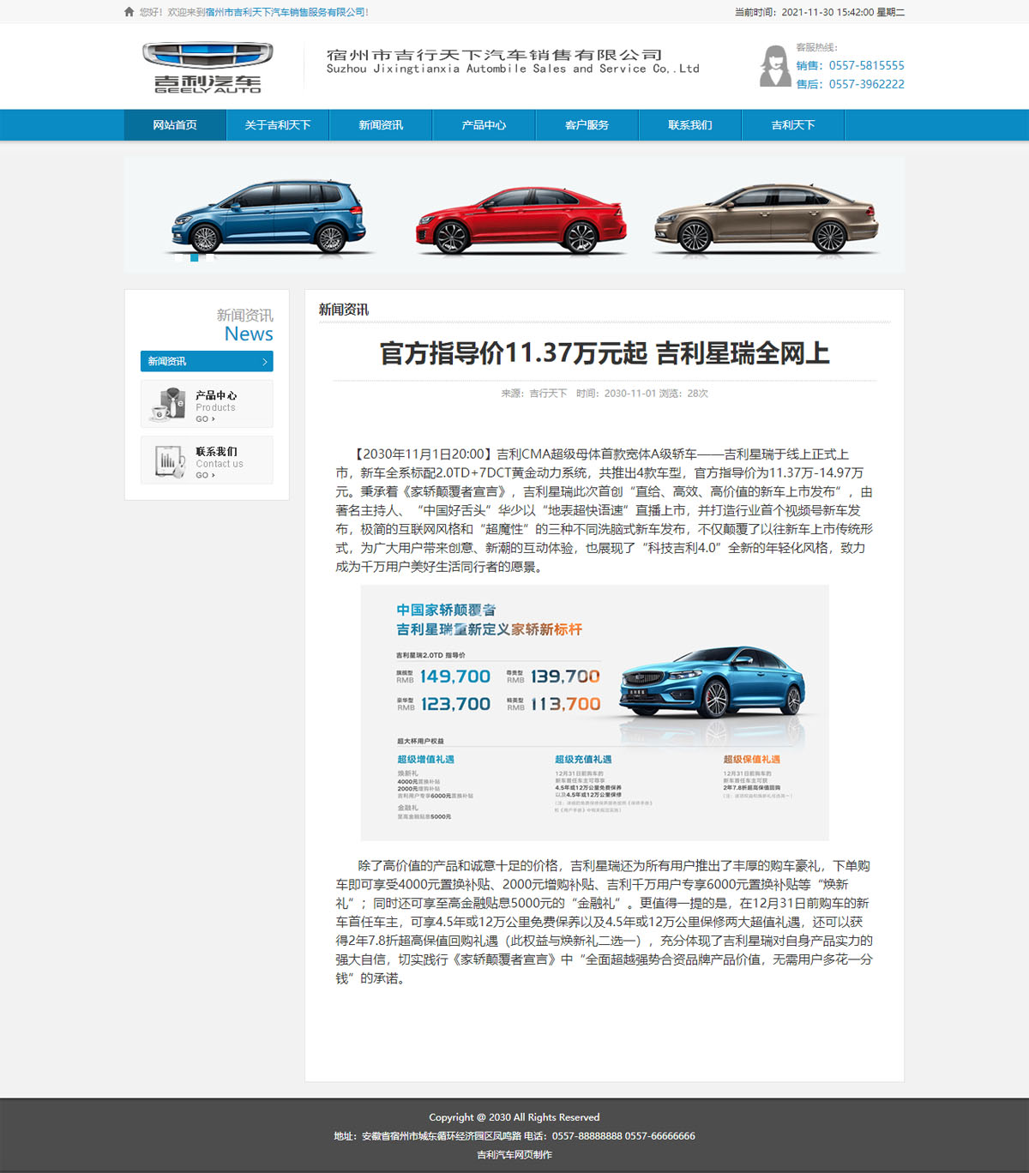Open the 产品中心 Products sidebar card

click(207, 404)
